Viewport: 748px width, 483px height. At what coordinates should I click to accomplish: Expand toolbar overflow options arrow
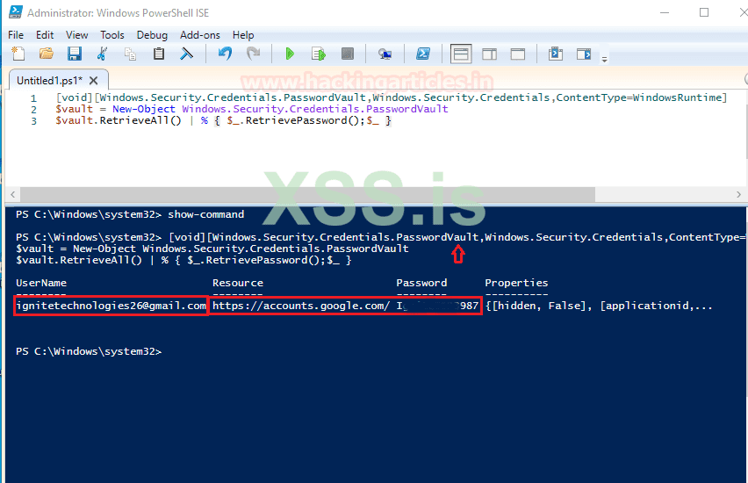[604, 59]
